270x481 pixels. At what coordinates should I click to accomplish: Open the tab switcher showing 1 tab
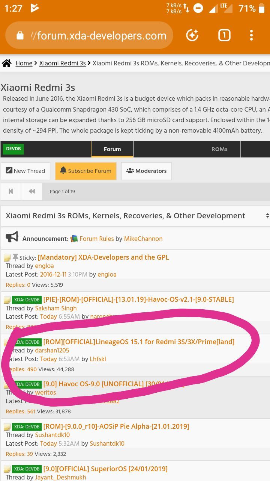224,35
